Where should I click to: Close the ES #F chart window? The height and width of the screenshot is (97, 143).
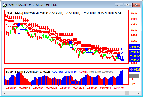[x=136, y=5]
